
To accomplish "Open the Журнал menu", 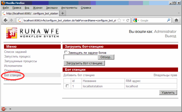I will (38, 8).
